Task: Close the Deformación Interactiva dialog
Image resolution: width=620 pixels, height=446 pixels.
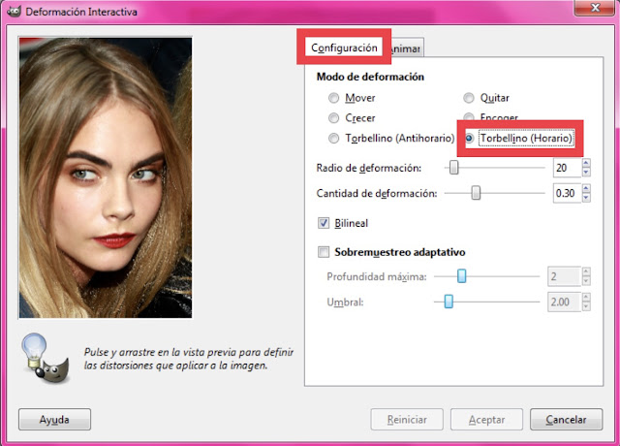Action: [595, 8]
